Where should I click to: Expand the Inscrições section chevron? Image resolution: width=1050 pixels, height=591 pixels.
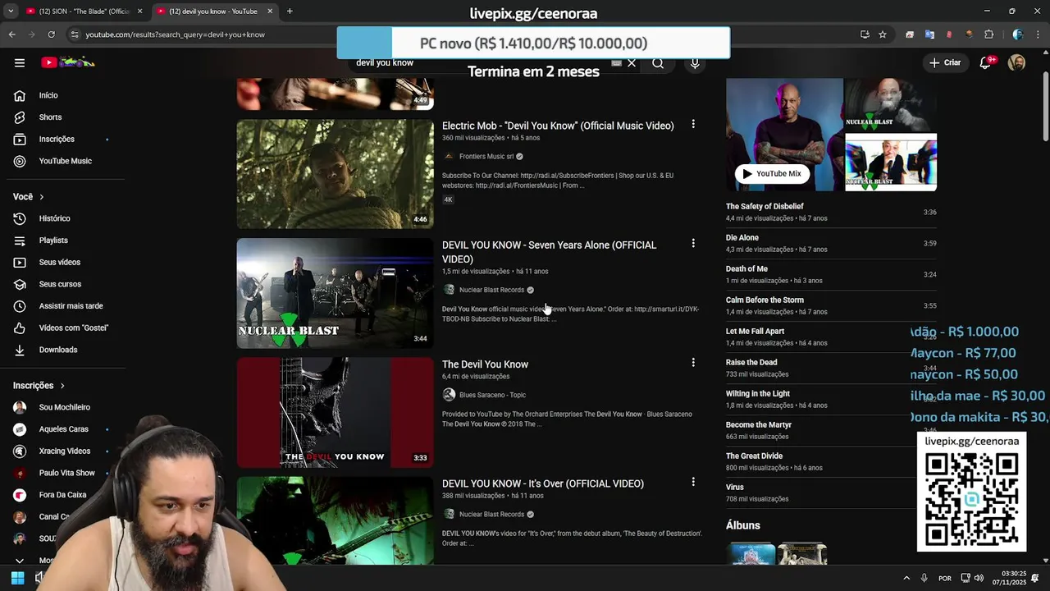[x=62, y=386]
